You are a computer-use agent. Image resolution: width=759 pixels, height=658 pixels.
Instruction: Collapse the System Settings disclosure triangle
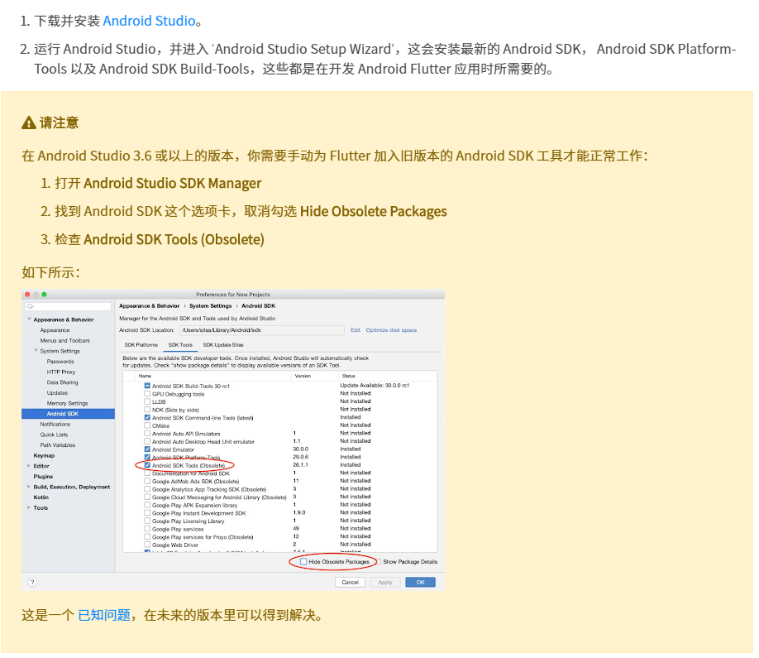(x=36, y=350)
